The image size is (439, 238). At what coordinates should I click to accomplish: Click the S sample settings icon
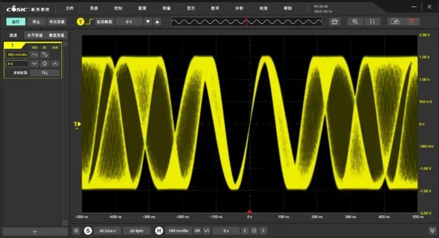[87, 230]
